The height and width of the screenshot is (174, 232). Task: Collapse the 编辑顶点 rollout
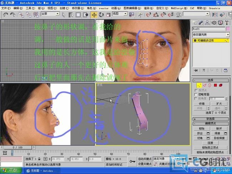pos(210,123)
